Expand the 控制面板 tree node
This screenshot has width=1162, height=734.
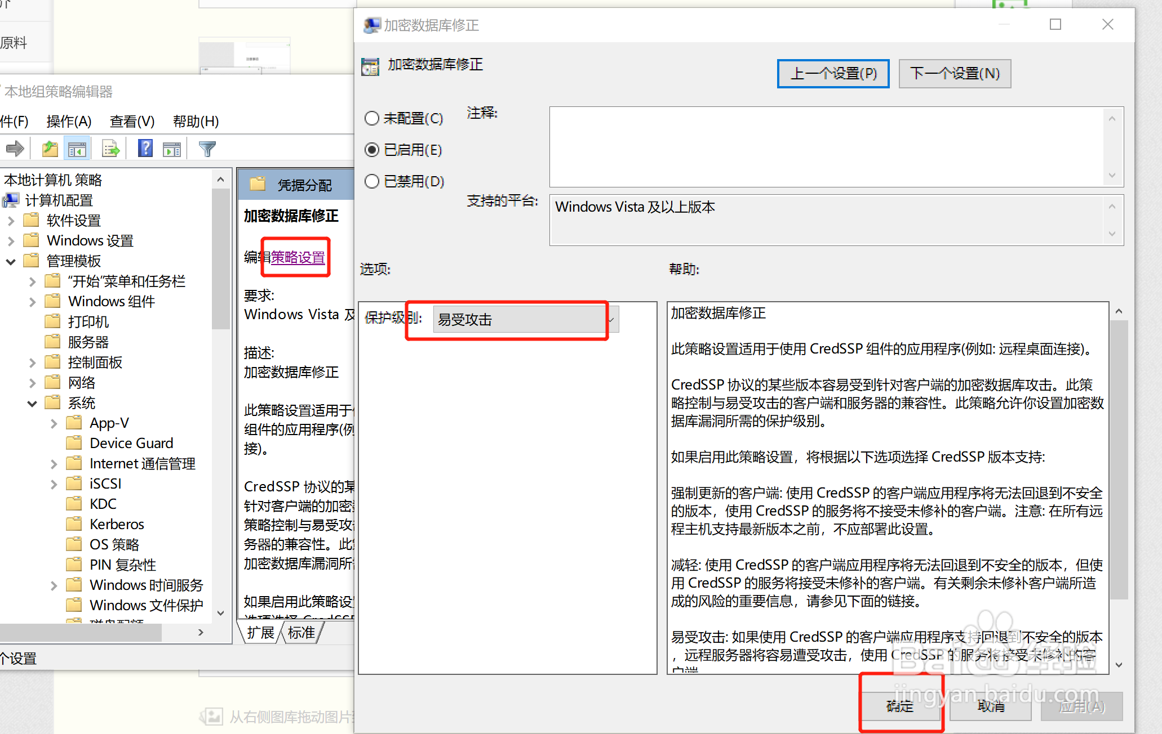tap(32, 362)
